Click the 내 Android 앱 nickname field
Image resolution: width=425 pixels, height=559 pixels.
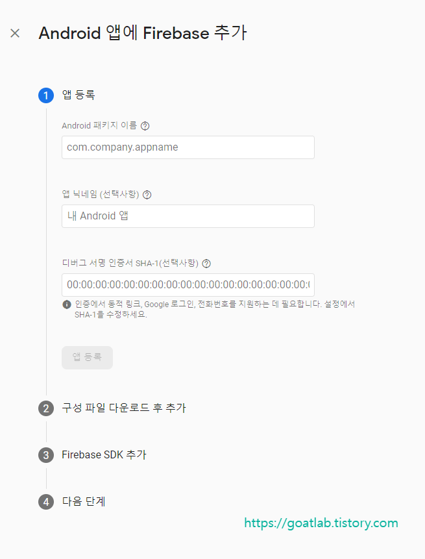188,216
